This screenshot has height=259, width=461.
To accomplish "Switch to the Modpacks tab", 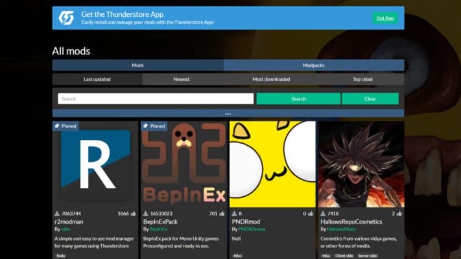I will [314, 65].
